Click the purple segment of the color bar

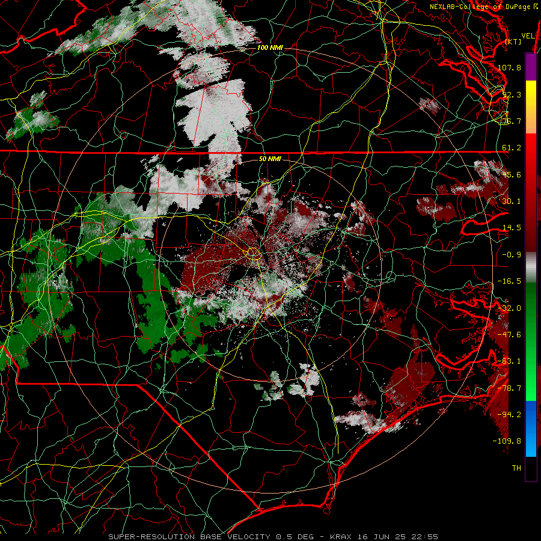tap(531, 67)
